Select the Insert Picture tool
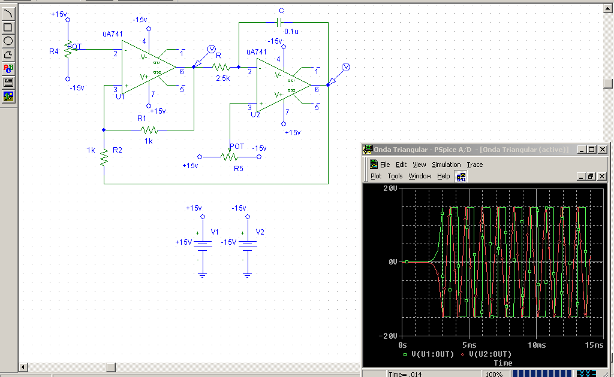The width and height of the screenshot is (614, 377). 7,95
